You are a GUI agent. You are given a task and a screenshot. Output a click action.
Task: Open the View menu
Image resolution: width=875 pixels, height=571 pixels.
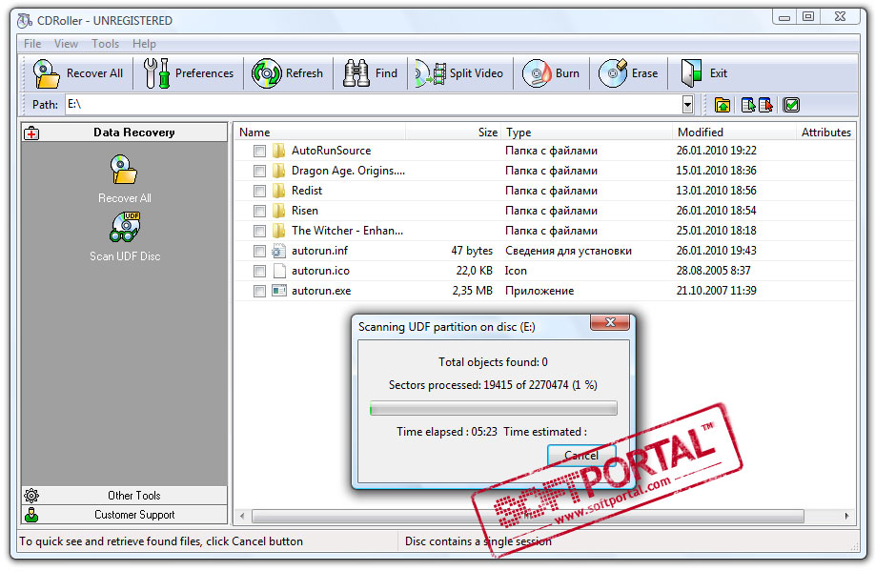coord(66,44)
